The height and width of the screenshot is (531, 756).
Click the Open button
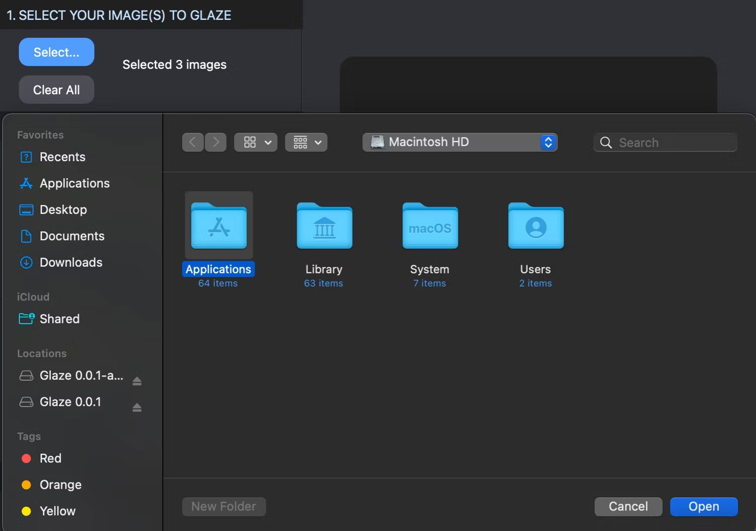tap(704, 506)
